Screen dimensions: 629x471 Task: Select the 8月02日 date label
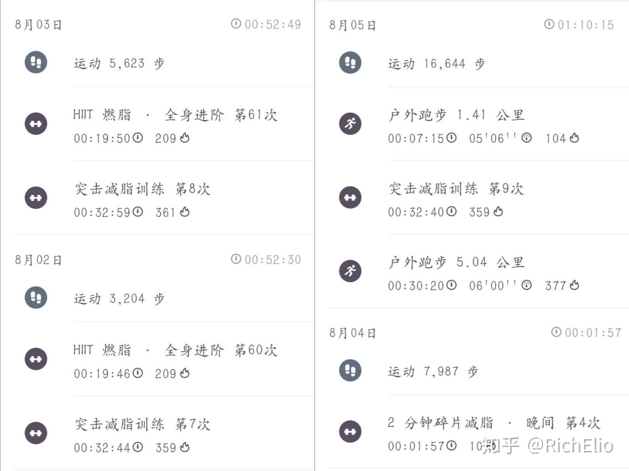tap(37, 261)
